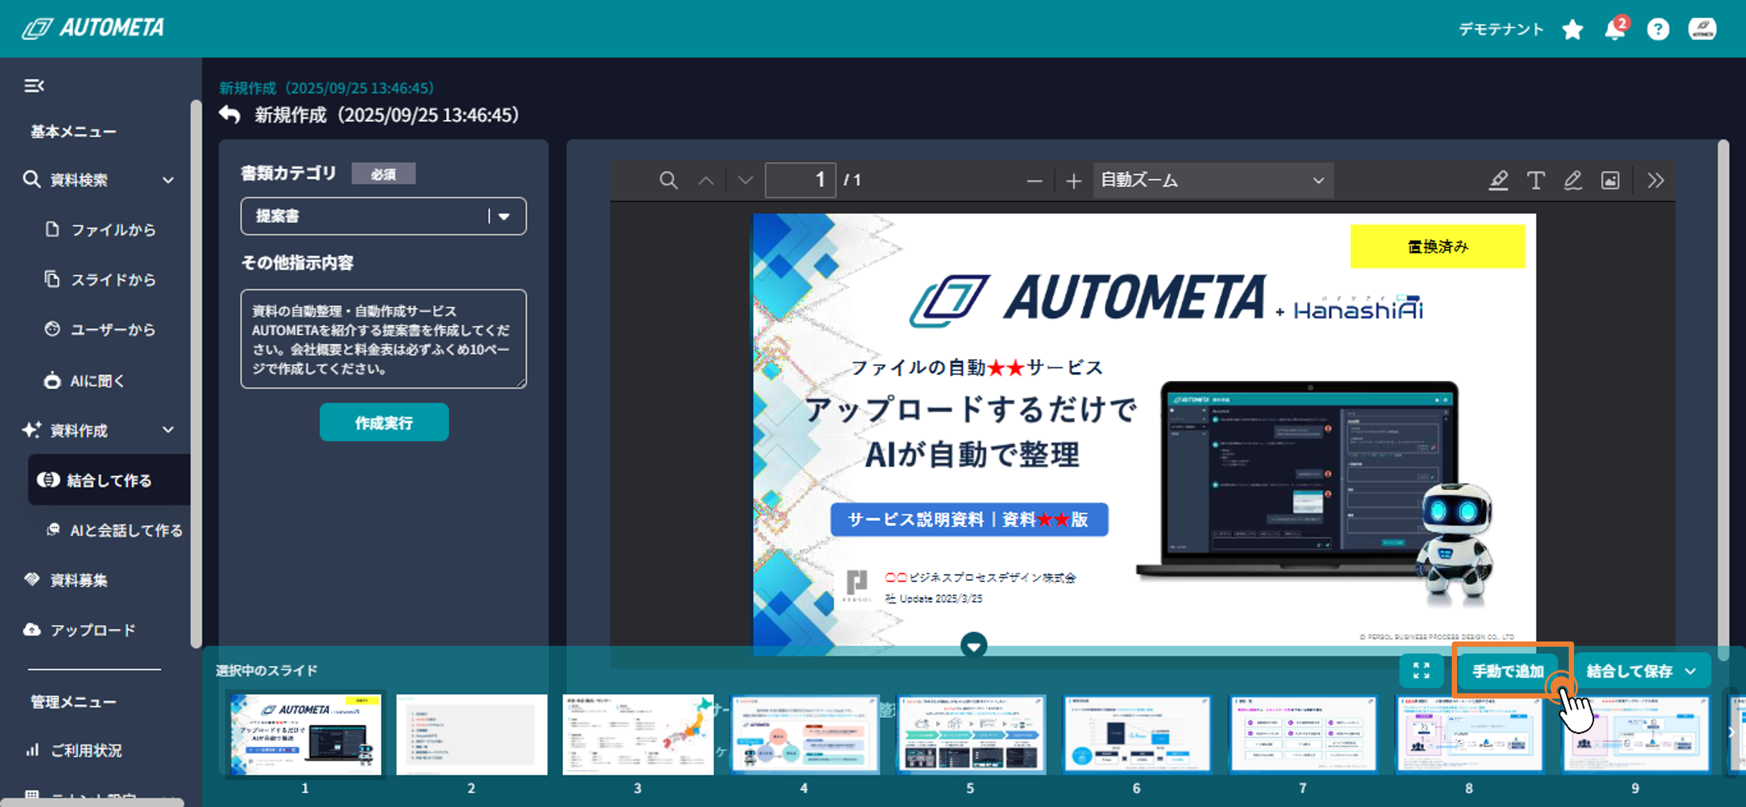The image size is (1746, 807).
Task: Select slide thumbnail number 3
Action: [x=637, y=735]
